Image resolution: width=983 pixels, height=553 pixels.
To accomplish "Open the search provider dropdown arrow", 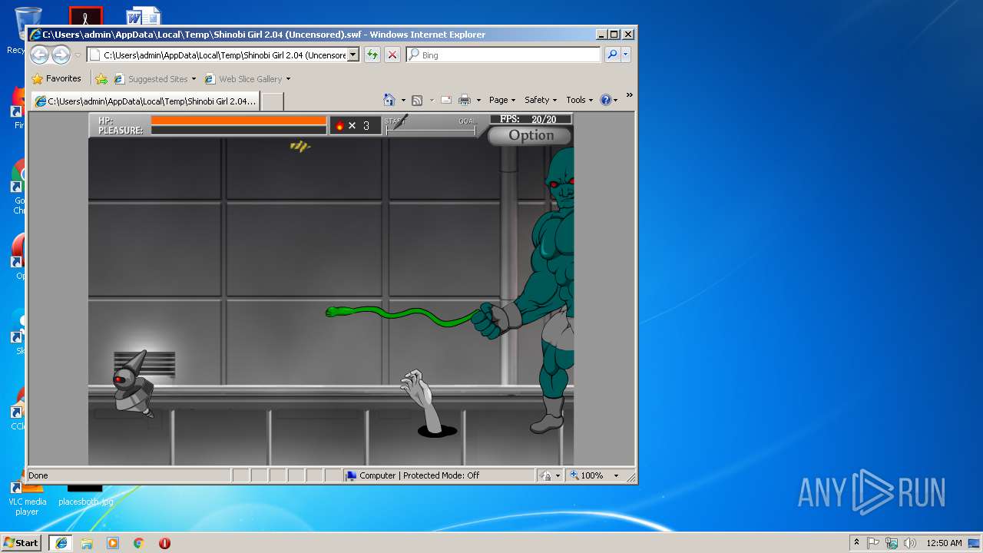I will (626, 55).
